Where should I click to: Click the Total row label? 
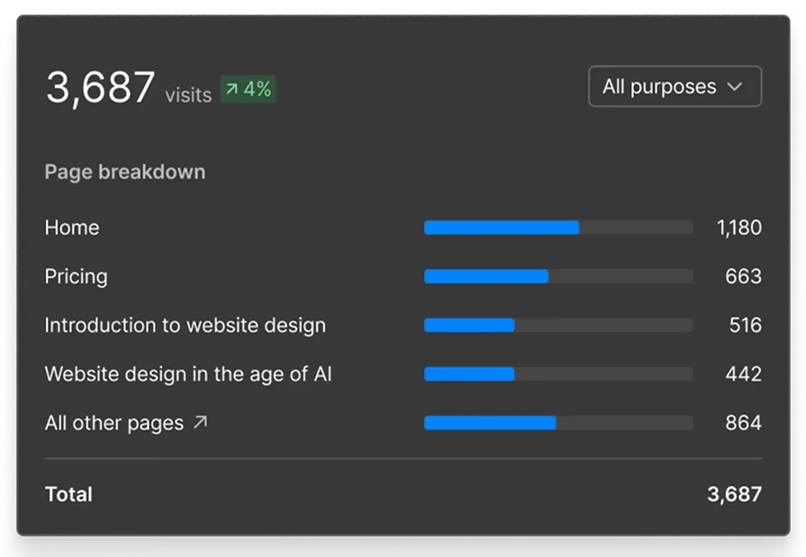[x=68, y=494]
